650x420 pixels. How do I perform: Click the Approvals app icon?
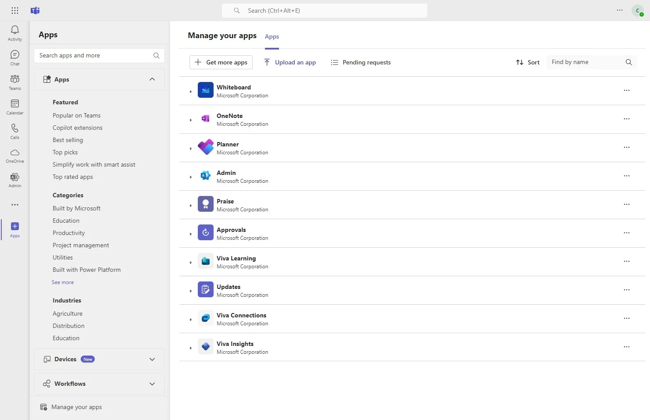(x=206, y=233)
